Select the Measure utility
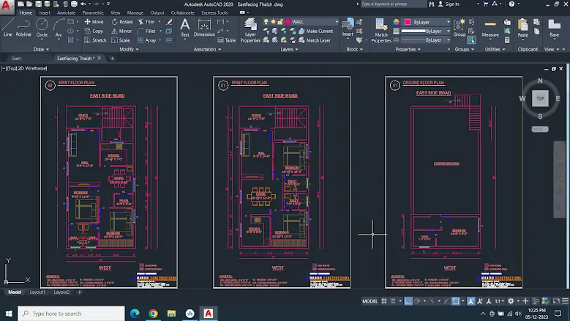 click(x=490, y=27)
